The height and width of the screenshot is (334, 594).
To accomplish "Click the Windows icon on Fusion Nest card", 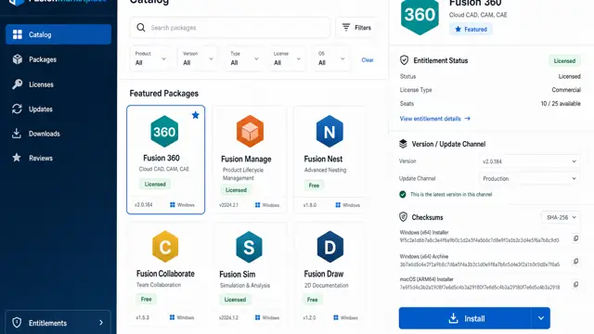I will tap(338, 205).
